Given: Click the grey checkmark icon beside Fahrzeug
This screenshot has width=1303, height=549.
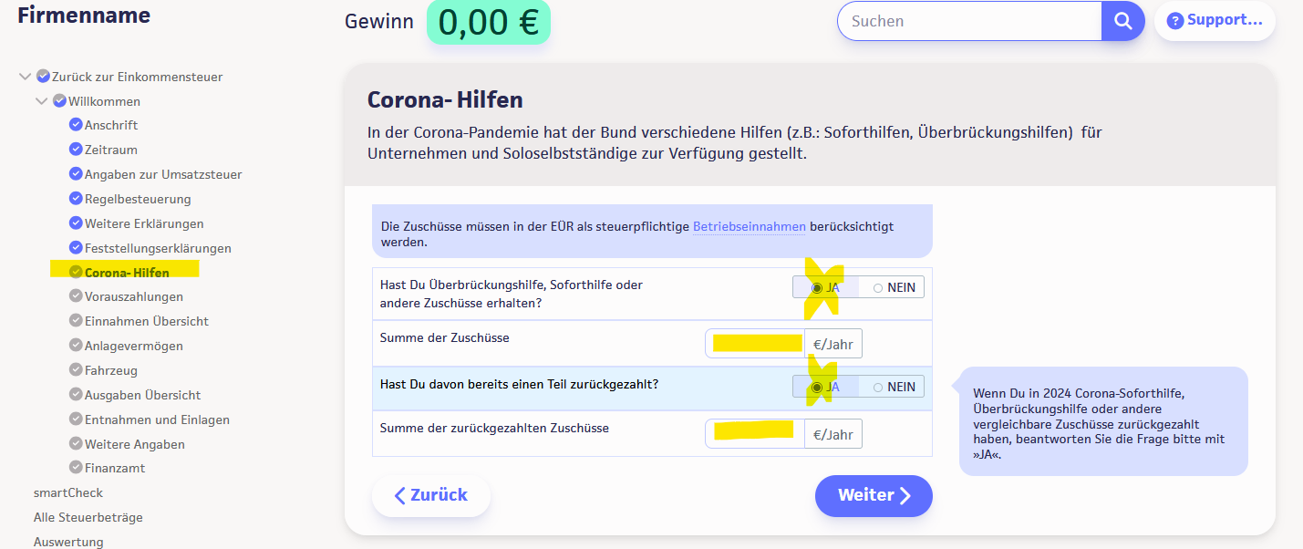Looking at the screenshot, I should 77,370.
